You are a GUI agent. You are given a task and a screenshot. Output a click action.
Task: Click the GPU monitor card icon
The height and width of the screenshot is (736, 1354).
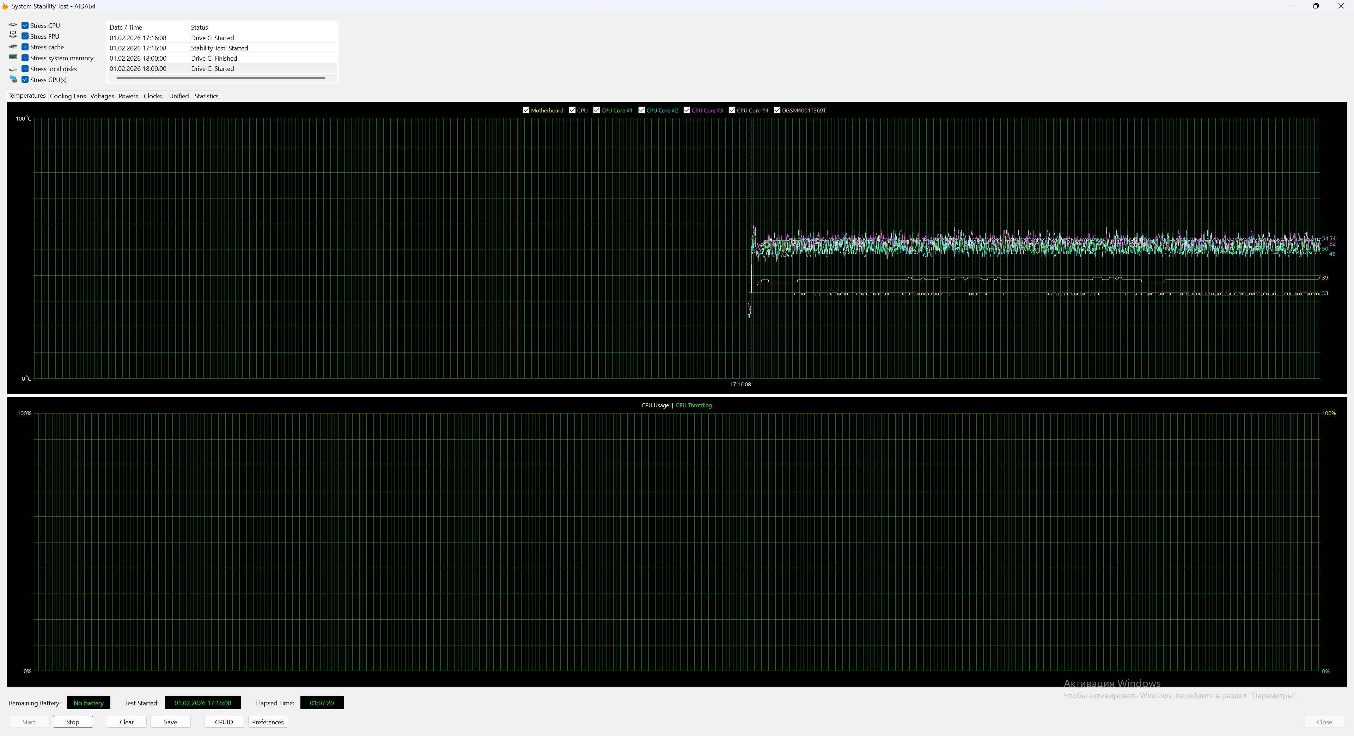coord(13,79)
